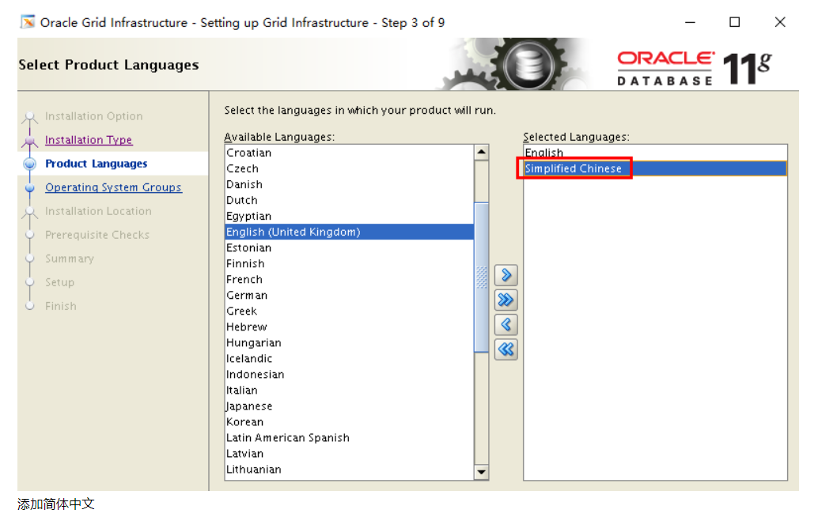Minimize the Oracle Grid Infrastructure window
The image size is (818, 521).
[x=690, y=22]
